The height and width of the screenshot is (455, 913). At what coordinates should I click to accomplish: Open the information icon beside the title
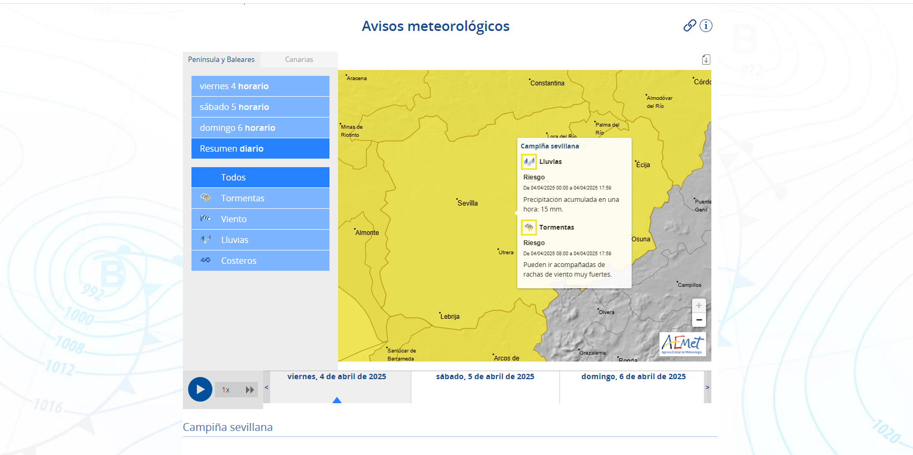click(x=706, y=26)
